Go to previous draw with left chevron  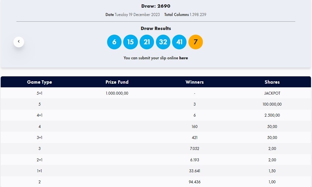[19, 42]
